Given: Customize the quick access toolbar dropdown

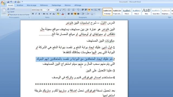Looking at the screenshot, I should pos(22,2).
